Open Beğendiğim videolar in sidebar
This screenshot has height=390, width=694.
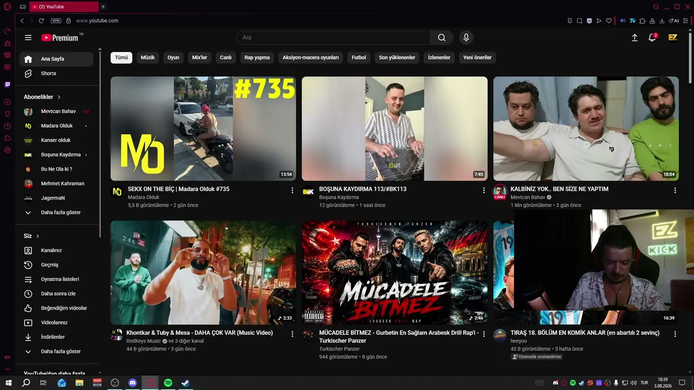click(x=56, y=308)
